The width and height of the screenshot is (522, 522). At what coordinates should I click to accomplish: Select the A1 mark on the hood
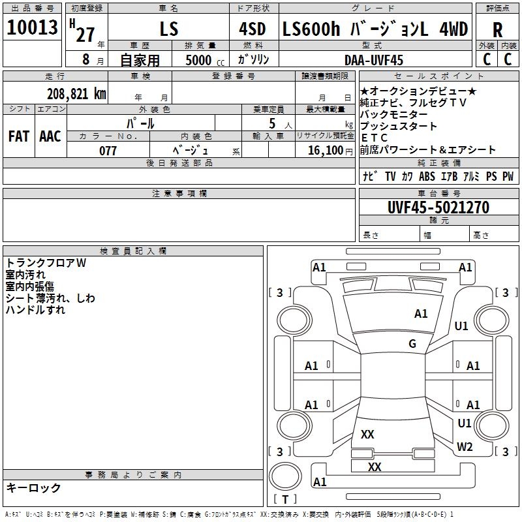tap(421, 314)
